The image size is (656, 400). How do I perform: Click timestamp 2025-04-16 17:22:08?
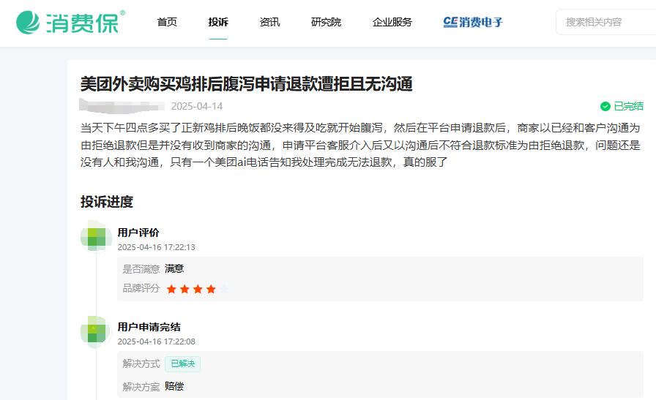tap(157, 341)
